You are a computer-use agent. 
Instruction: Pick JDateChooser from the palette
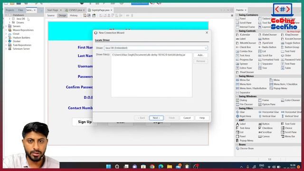click(x=267, y=35)
